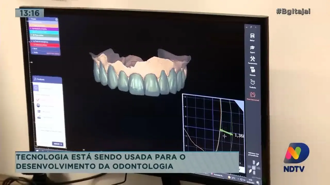This screenshot has height=185, width=330.
Task: Toggle the Vista transversal section view
Action: click(253, 95)
